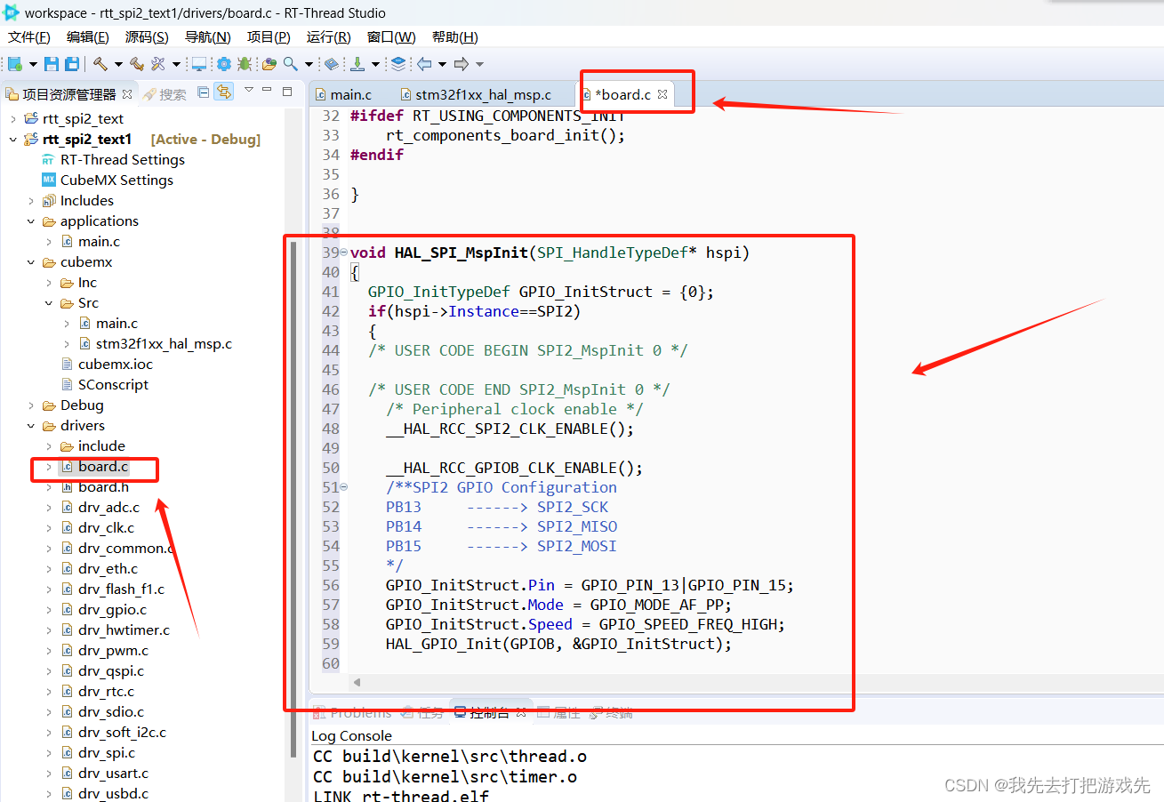Click editor horizontal scrollbar left arrow

357,683
